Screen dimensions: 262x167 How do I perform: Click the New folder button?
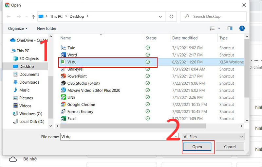tap(47, 28)
